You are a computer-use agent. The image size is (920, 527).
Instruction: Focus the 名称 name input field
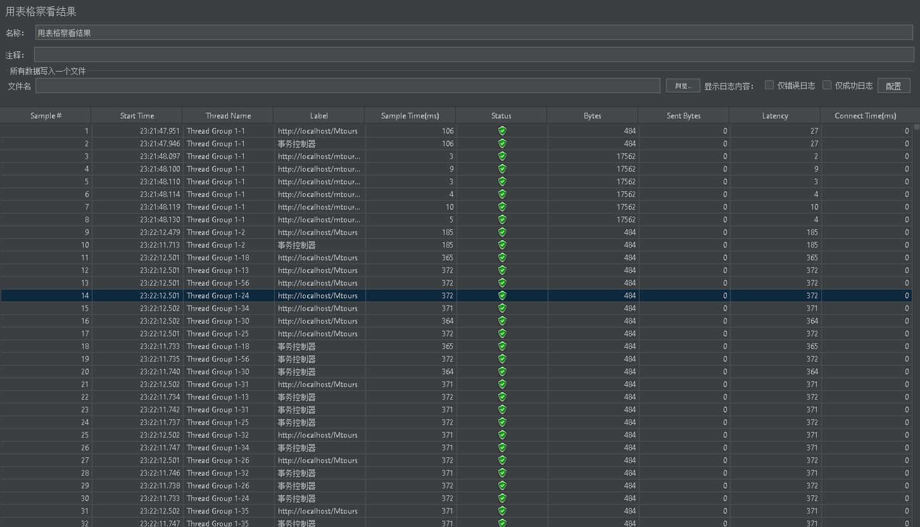tap(474, 33)
